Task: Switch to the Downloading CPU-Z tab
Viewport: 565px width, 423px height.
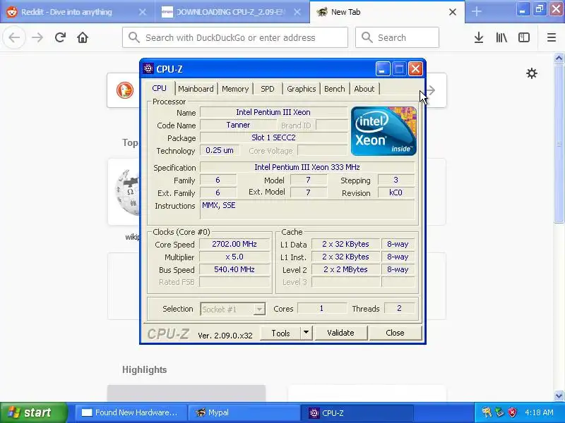Action: (230, 12)
